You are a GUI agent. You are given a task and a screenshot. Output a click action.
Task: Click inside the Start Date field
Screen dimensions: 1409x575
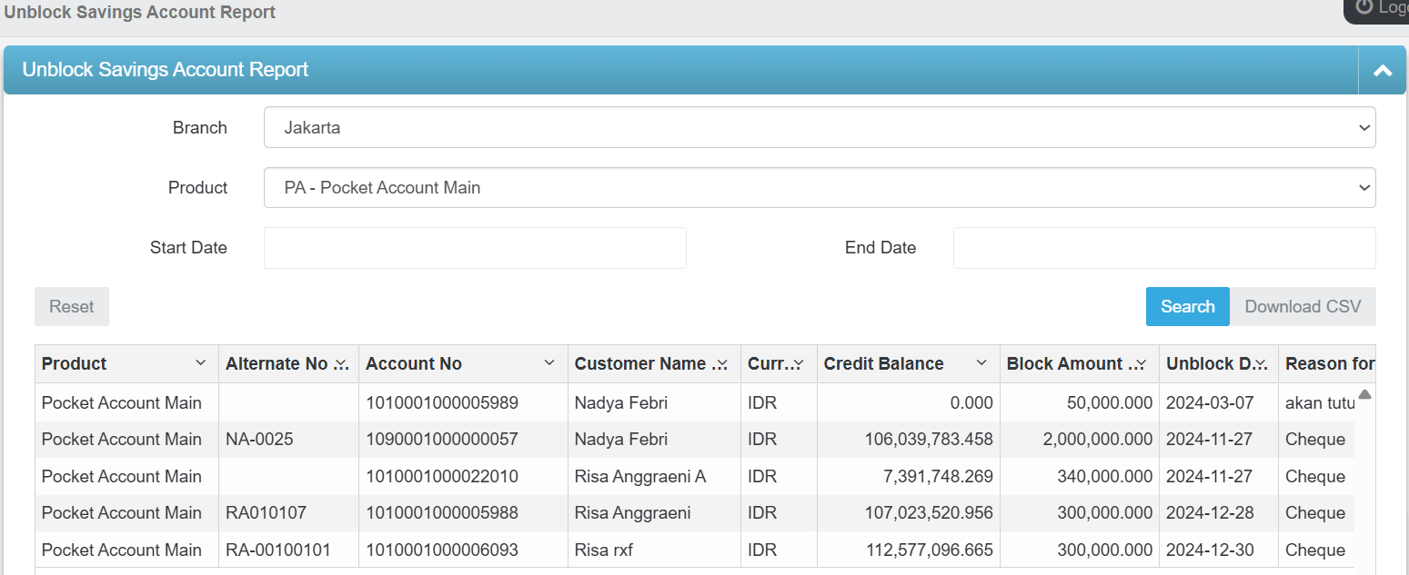pos(474,247)
